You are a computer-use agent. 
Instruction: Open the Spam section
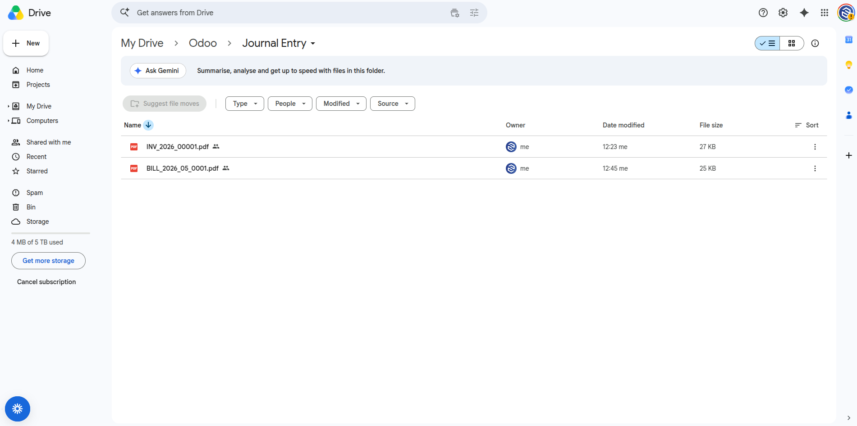coord(35,193)
